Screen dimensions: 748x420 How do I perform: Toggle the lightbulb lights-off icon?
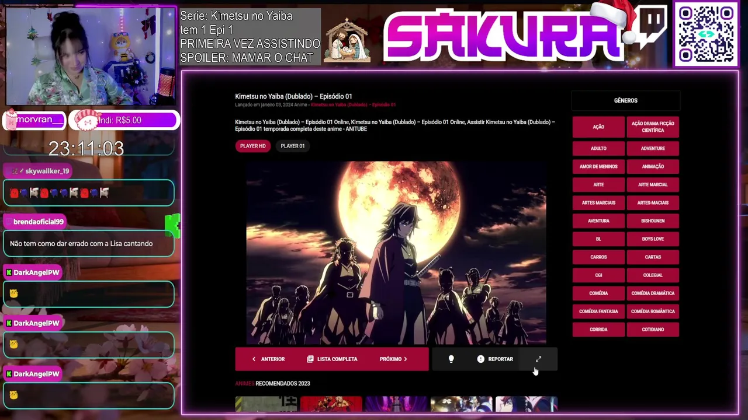click(451, 359)
